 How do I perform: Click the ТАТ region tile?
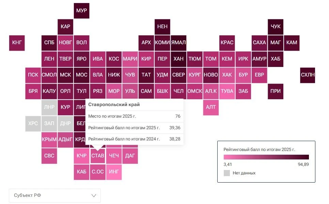(x=146, y=75)
